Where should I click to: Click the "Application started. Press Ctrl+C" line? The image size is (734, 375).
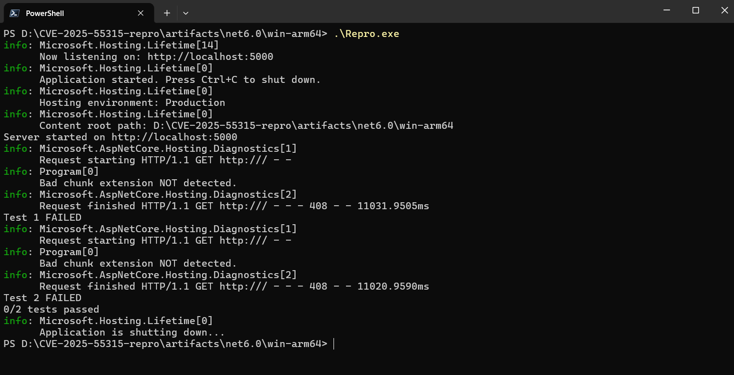coord(180,80)
